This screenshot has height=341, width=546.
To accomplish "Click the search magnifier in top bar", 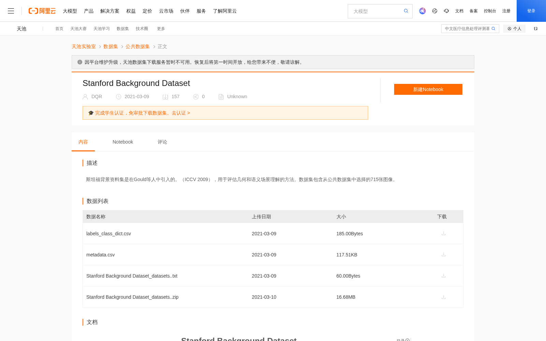I will click(x=406, y=11).
